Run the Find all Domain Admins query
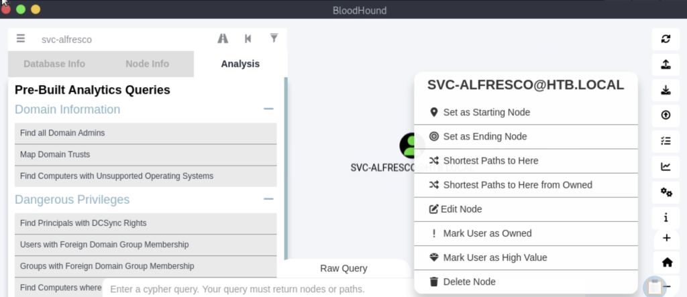687x297 pixels. point(146,133)
